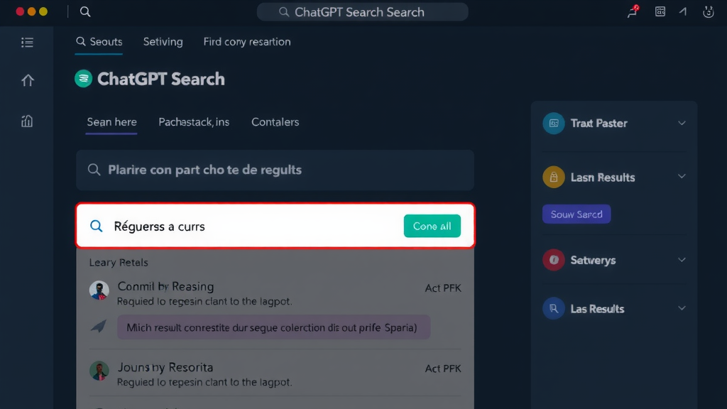Click the notification bell with red badge
The image size is (727, 409).
tap(631, 12)
